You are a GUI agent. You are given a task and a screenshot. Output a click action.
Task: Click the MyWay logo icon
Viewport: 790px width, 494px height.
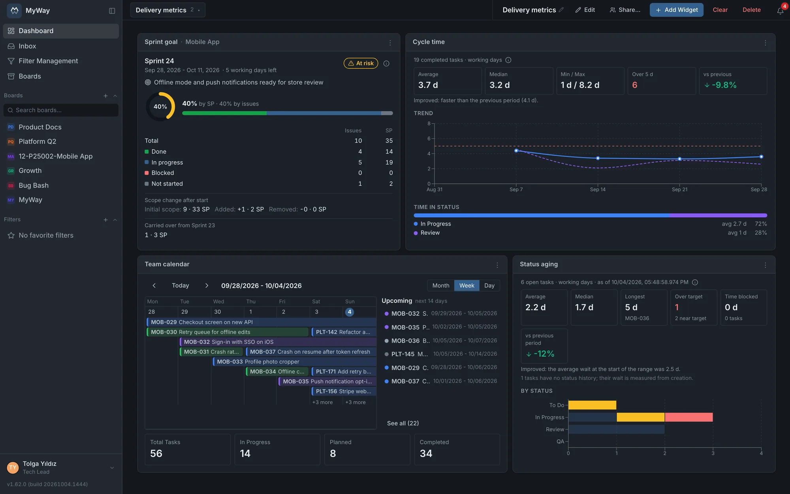[x=15, y=11]
